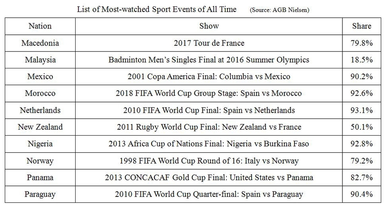Select the Macedonia nation cell
384x208 pixels.
40,43
